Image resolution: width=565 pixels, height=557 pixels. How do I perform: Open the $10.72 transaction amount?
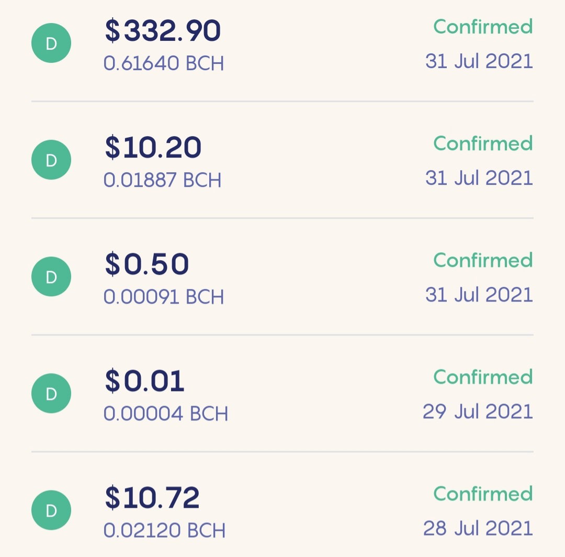click(152, 498)
